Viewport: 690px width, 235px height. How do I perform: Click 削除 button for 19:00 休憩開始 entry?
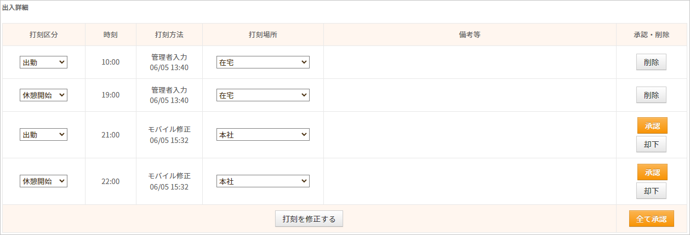[652, 95]
